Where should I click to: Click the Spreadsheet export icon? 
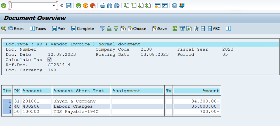coord(182,28)
